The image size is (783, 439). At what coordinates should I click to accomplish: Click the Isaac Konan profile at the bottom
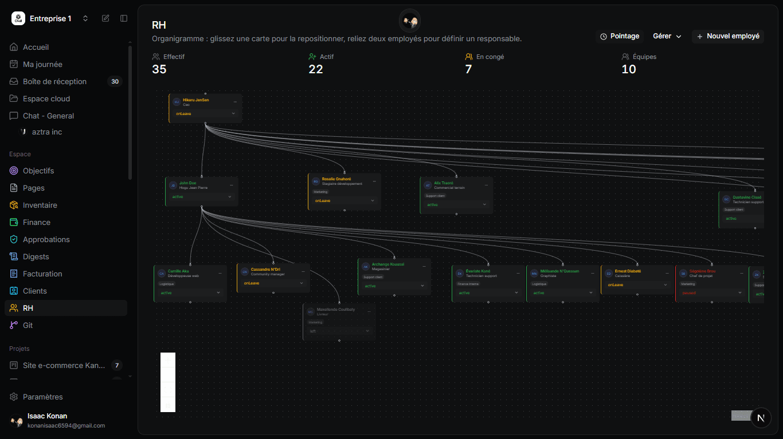(x=66, y=421)
